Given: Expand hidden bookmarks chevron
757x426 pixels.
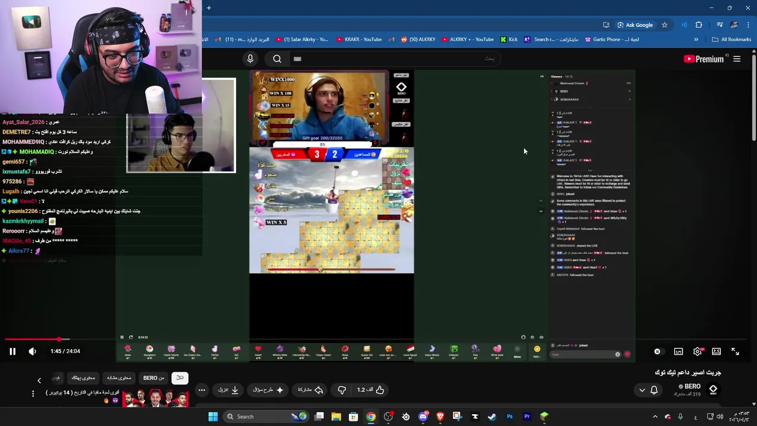Looking at the screenshot, I should 696,40.
